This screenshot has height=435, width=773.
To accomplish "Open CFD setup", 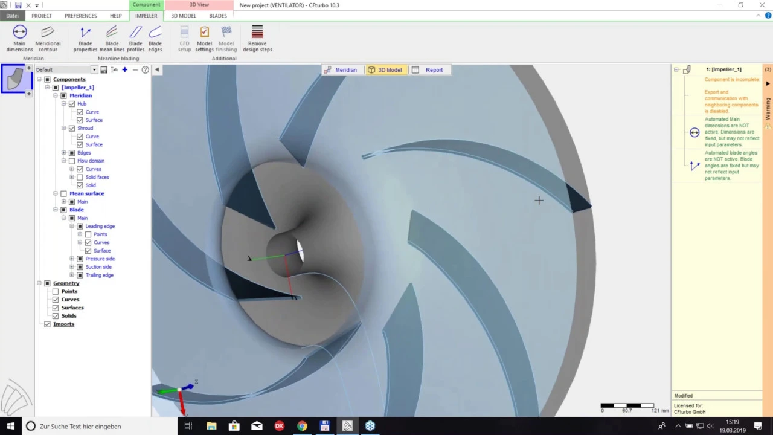I will (x=184, y=39).
